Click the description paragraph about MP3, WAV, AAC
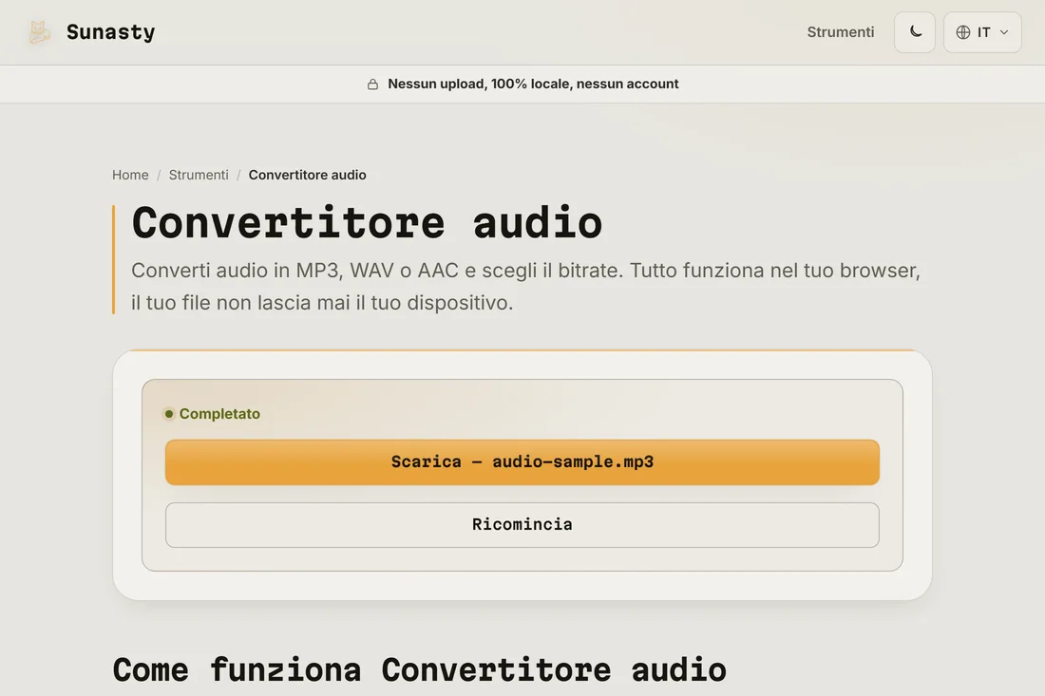This screenshot has width=1045, height=696. pos(525,287)
